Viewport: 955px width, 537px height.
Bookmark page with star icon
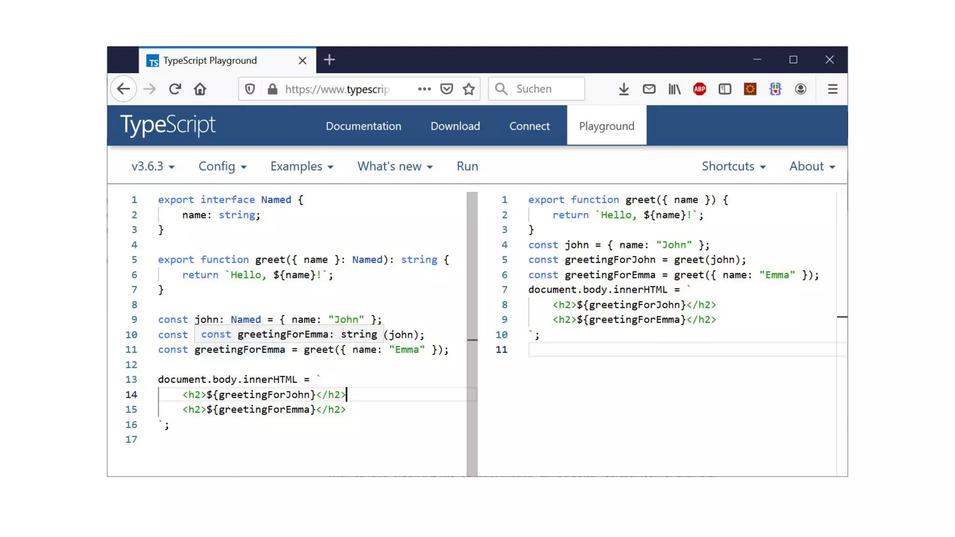(469, 89)
